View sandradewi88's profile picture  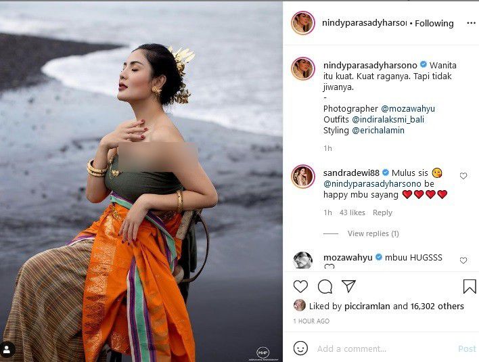(302, 177)
